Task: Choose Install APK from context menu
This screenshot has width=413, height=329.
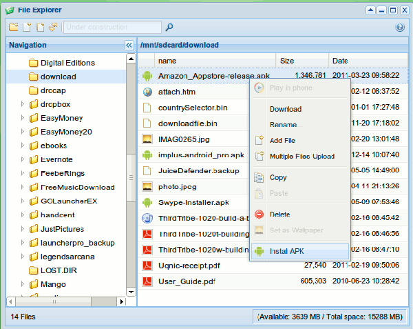Action: click(286, 251)
